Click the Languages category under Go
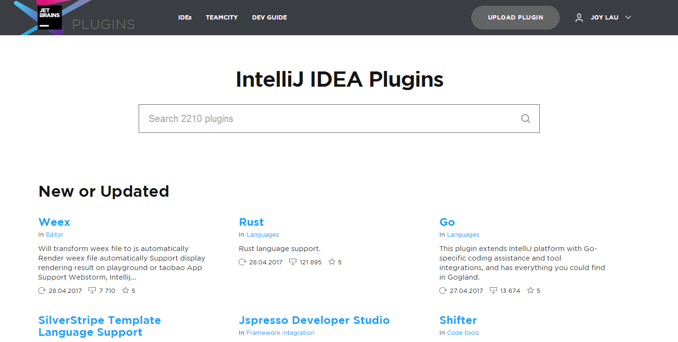The image size is (678, 342). (463, 235)
